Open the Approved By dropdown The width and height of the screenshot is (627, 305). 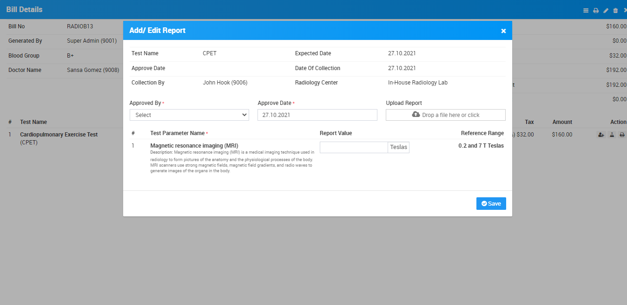pos(189,115)
